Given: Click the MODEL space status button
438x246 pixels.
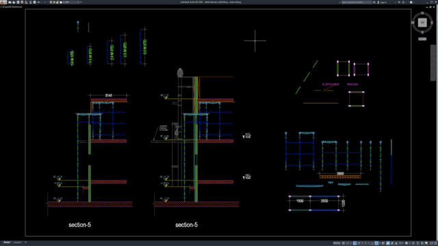Looking at the screenshot, I should (x=337, y=243).
